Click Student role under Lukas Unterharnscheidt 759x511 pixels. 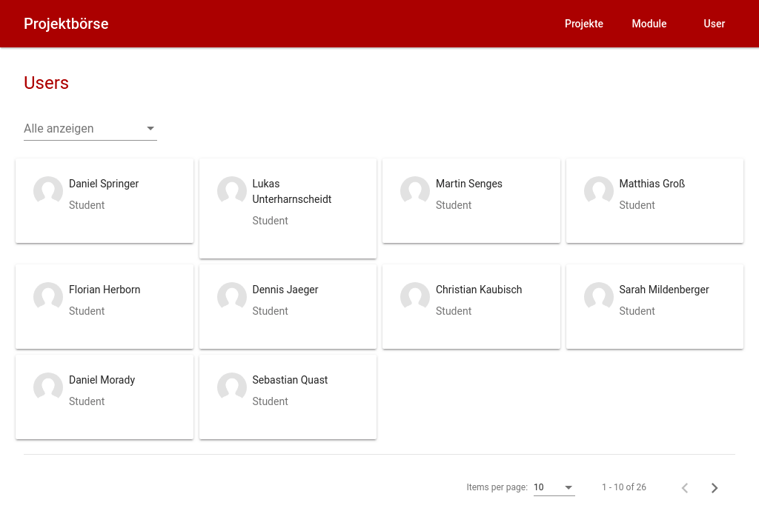(270, 221)
